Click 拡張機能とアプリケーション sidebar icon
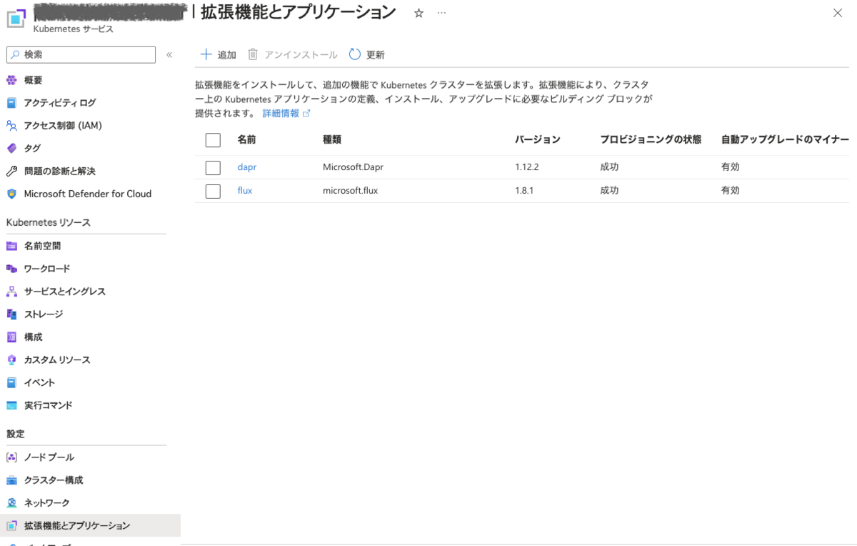This screenshot has height=546, width=857. (x=11, y=526)
